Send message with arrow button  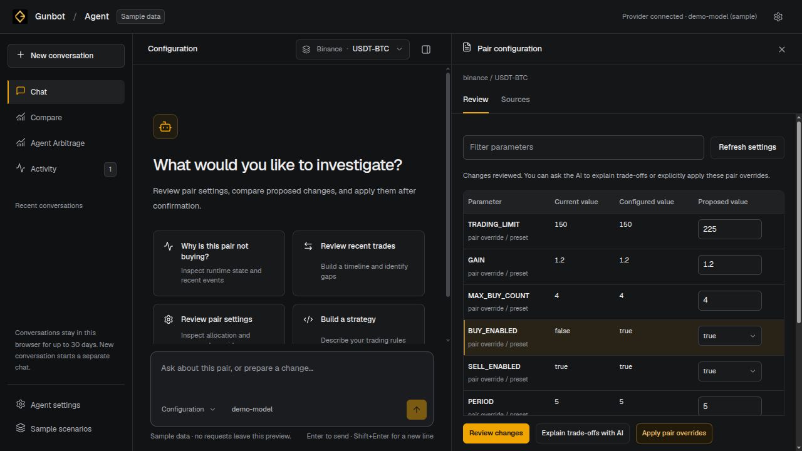coord(417,410)
